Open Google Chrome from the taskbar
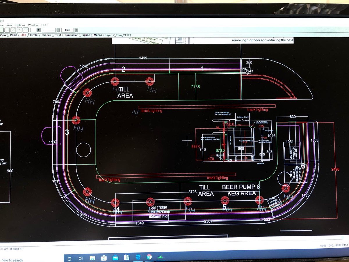Screen dimensions: 349x262 click(x=149, y=257)
